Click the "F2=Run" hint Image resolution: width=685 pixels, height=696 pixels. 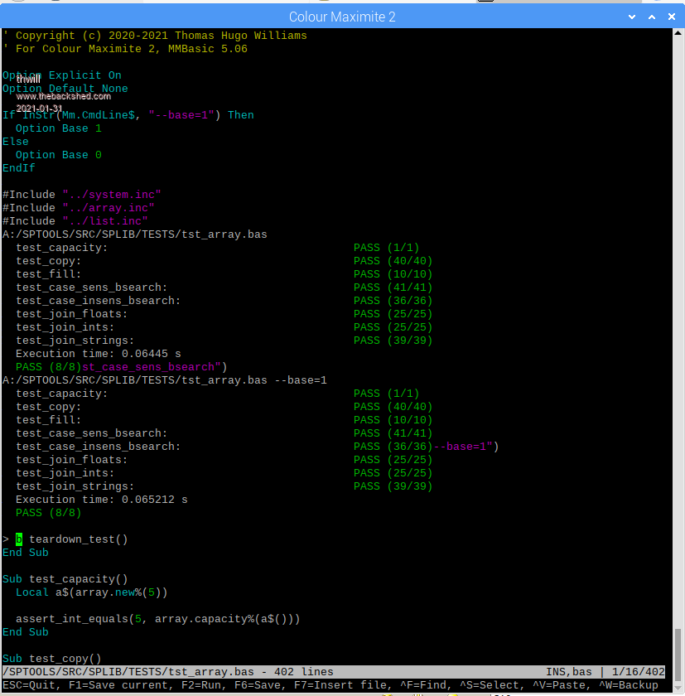[201, 685]
